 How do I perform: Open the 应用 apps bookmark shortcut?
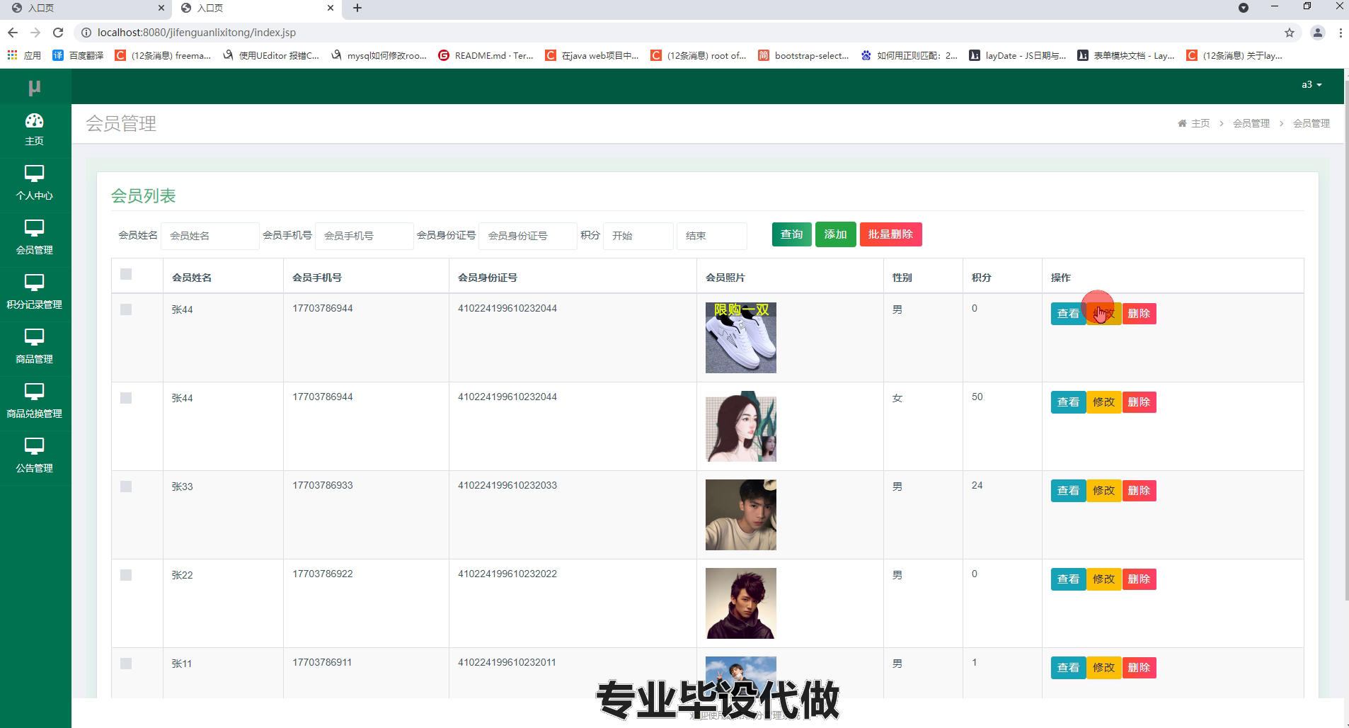pos(24,55)
